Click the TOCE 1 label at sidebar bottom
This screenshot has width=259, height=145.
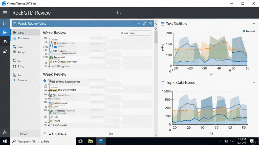[x=25, y=134]
